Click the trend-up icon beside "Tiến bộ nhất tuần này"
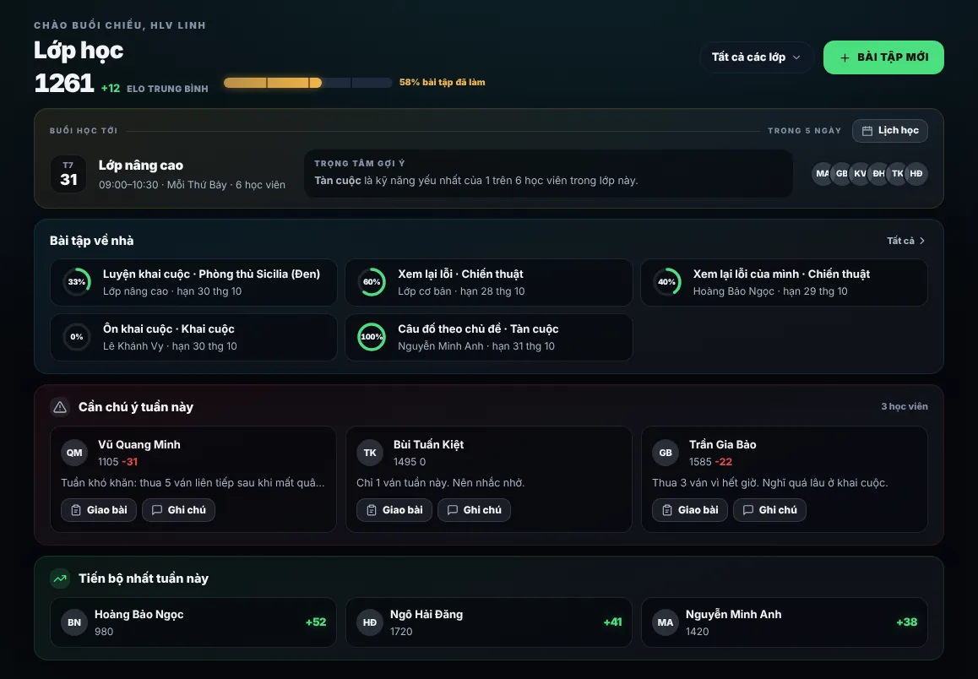This screenshot has width=978, height=679. (60, 579)
